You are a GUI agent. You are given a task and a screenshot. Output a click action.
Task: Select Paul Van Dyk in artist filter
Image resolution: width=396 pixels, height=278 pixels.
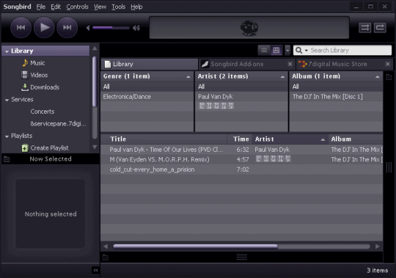click(x=241, y=97)
